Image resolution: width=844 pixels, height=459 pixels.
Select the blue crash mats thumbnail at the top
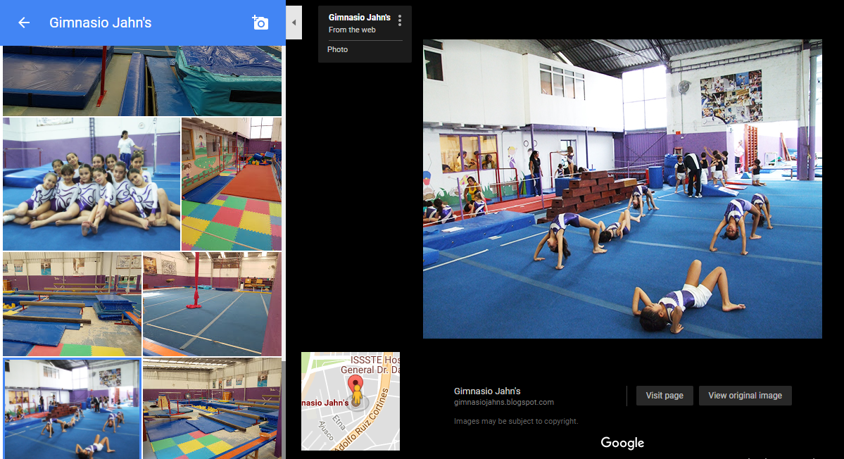pos(142,81)
